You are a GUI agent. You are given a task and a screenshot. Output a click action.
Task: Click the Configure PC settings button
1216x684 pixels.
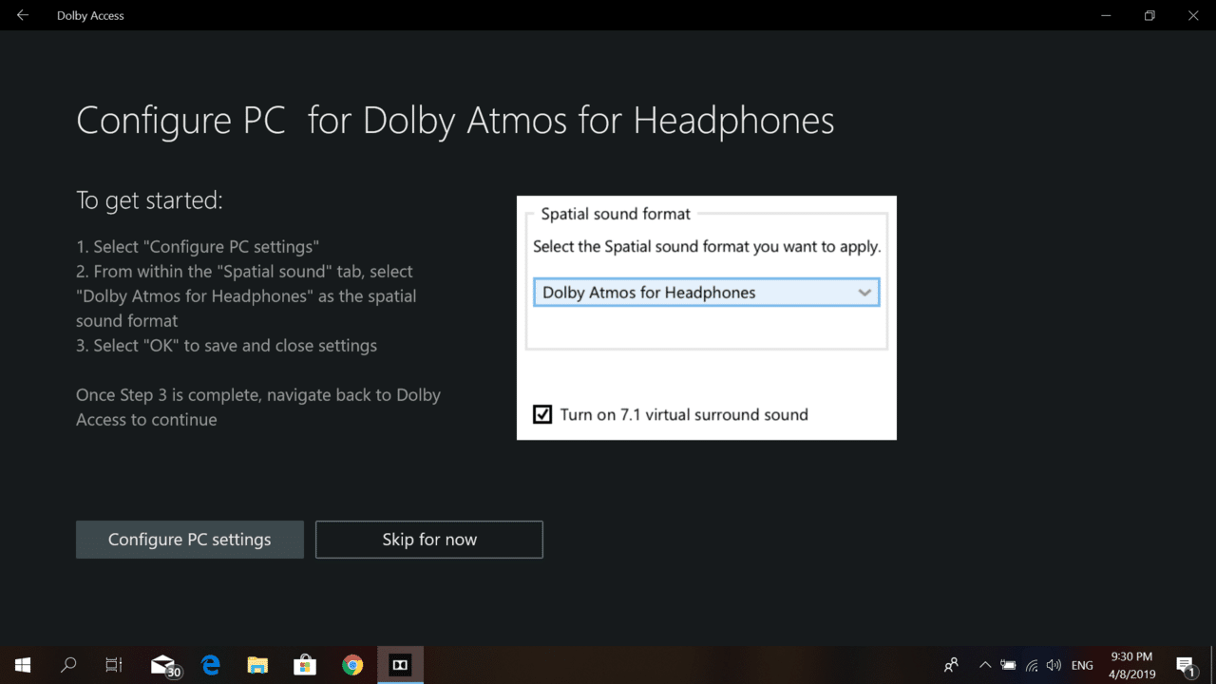190,540
